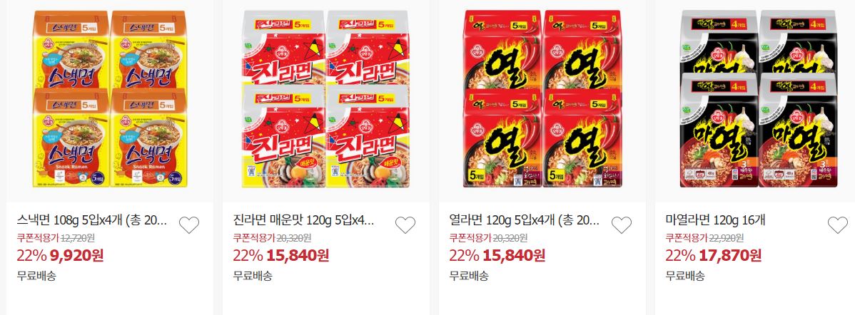This screenshot has width=855, height=315.
Task: Open the 스낵면 product image
Action: pos(110,98)
